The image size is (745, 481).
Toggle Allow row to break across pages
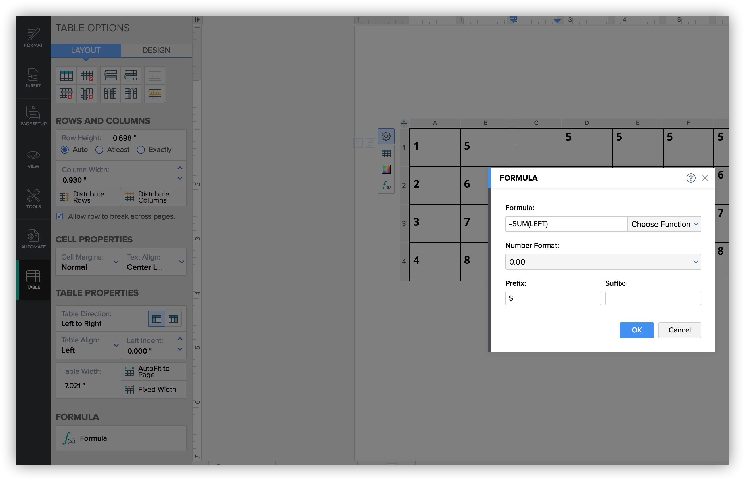coord(60,216)
